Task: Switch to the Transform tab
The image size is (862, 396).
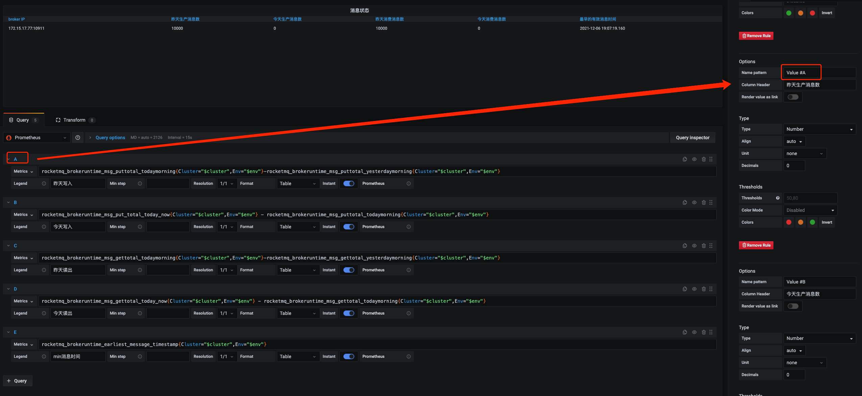Action: click(75, 120)
